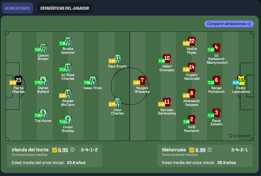Click Isaac Price's number 14 jersey
261x176 pixels.
pyautogui.click(x=92, y=81)
